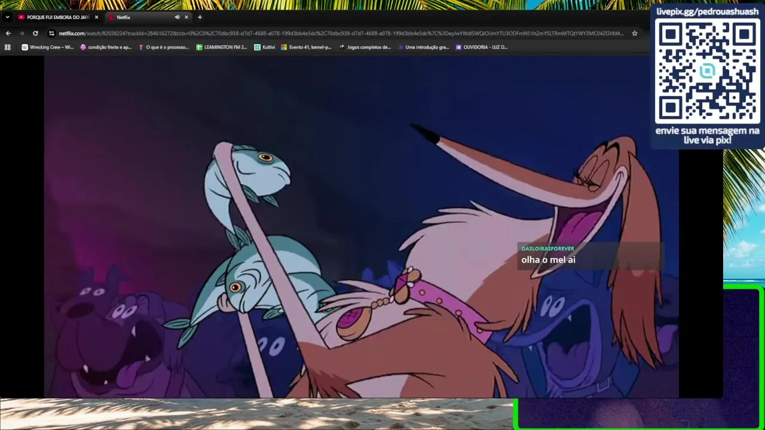This screenshot has width=765, height=430.
Task: Go back to the previous page
Action: pyautogui.click(x=8, y=33)
